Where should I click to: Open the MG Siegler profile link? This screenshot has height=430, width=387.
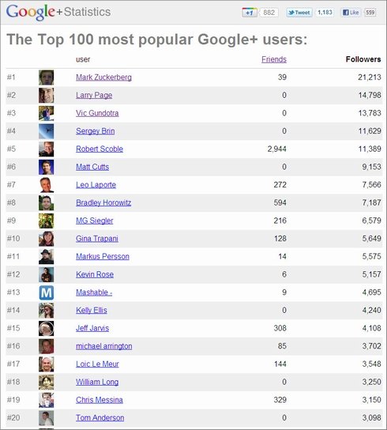pyautogui.click(x=94, y=221)
